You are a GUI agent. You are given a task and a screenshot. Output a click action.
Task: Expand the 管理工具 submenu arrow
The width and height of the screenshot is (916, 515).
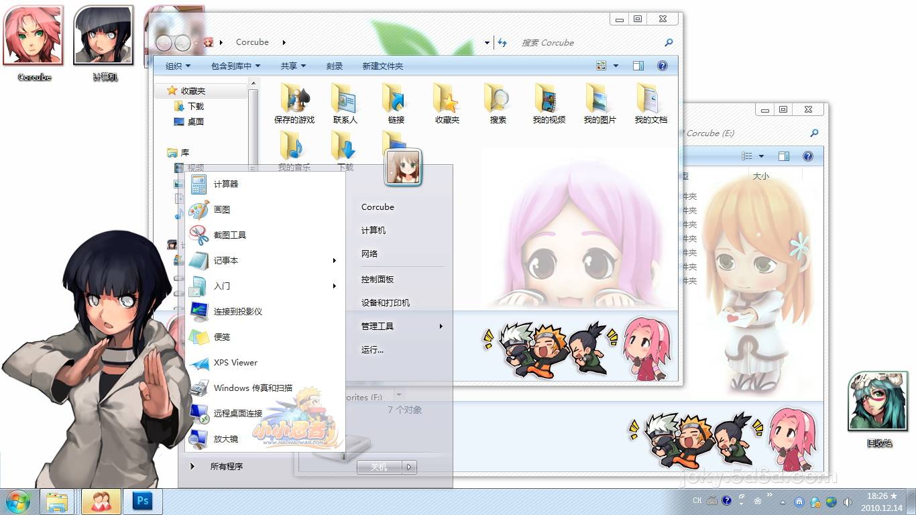(x=441, y=326)
